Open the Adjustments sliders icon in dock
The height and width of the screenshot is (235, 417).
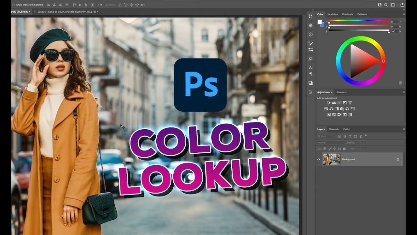(x=310, y=92)
